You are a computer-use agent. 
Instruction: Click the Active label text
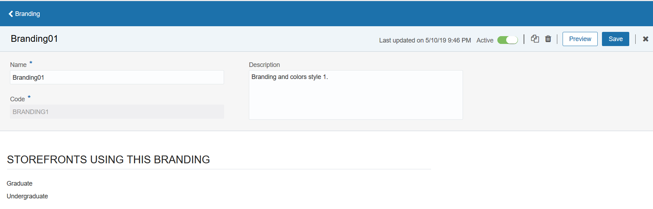485,40
